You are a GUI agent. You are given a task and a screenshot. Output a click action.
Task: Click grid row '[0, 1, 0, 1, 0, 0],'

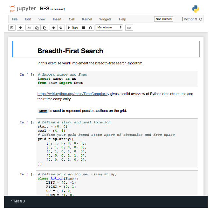click(66, 151)
